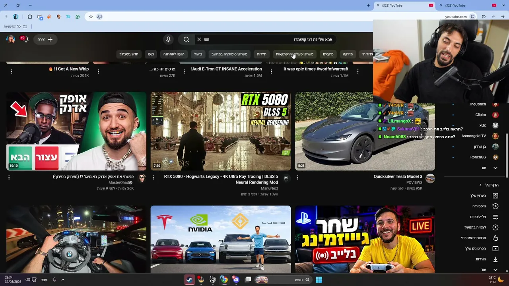Open לצפייה בהמשך watch later icon
The width and height of the screenshot is (509, 286).
pyautogui.click(x=495, y=228)
